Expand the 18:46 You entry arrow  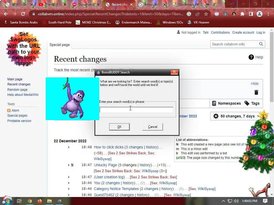pos(69,183)
